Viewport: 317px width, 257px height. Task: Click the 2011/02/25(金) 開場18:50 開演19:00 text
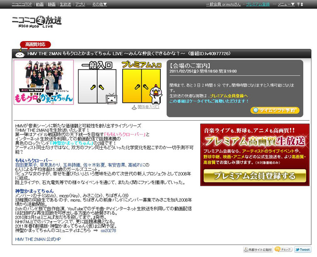point(203,71)
